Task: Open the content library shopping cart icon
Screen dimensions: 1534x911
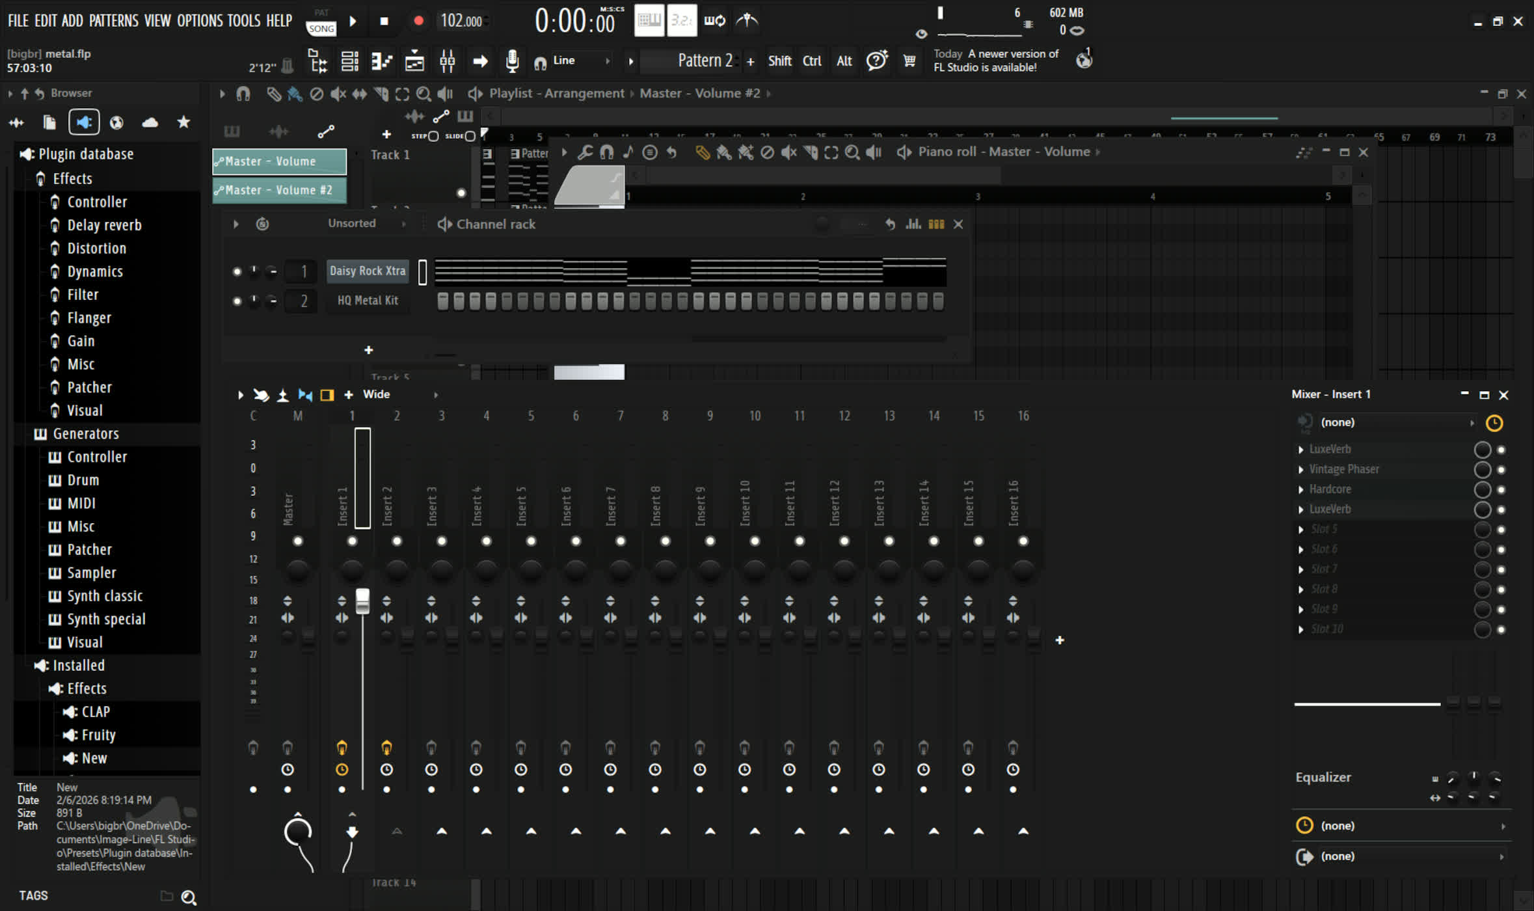Action: pos(909,61)
